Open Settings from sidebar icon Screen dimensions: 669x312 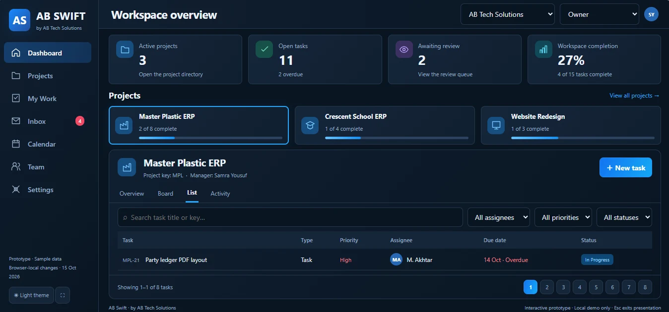[16, 190]
